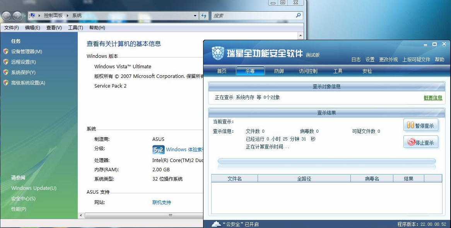This screenshot has height=228, width=451.
Task: Open the 文件(F) menu
Action: (x=12, y=27)
